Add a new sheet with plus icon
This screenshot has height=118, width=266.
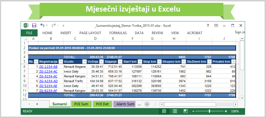[x=147, y=104]
